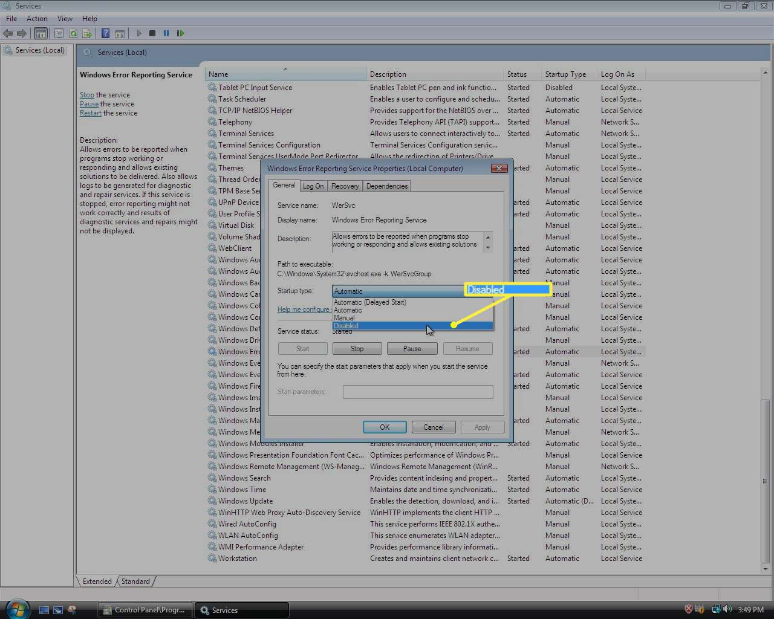Click the Export List toolbar icon
This screenshot has width=774, height=619.
87,33
